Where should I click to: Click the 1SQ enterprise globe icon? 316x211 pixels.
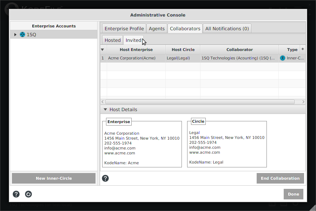[x=22, y=34]
